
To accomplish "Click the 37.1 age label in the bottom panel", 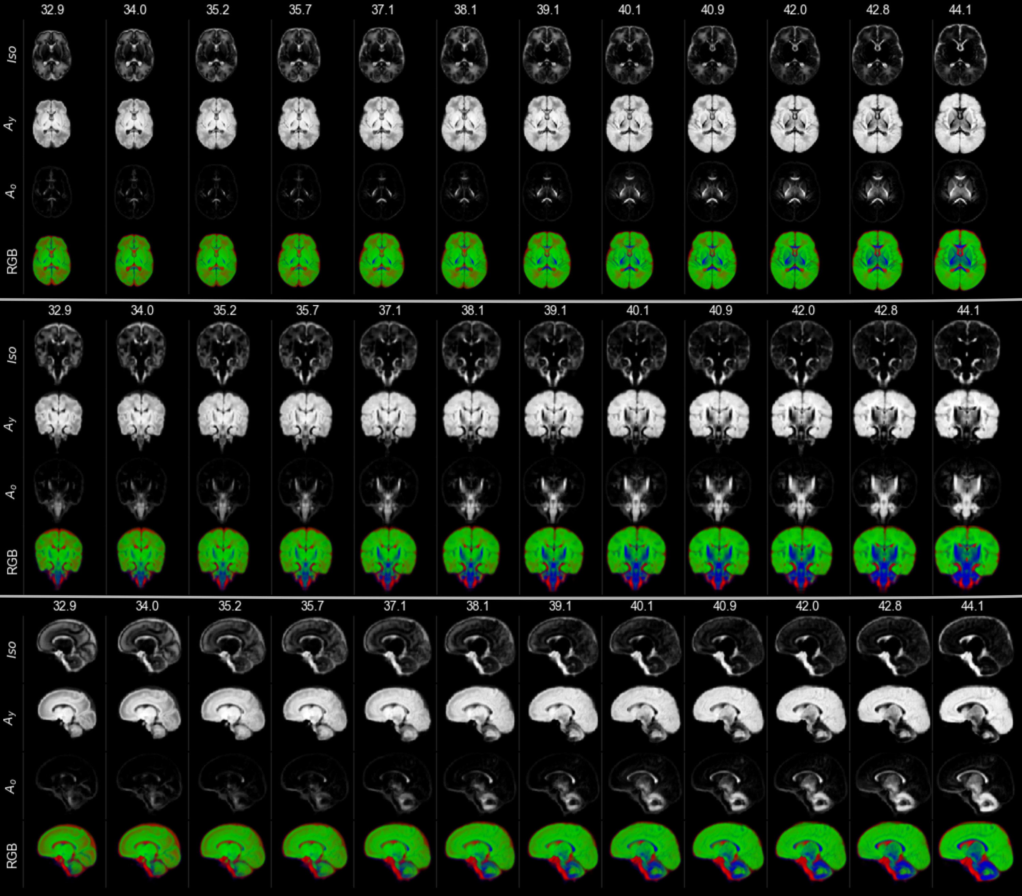I will [395, 606].
